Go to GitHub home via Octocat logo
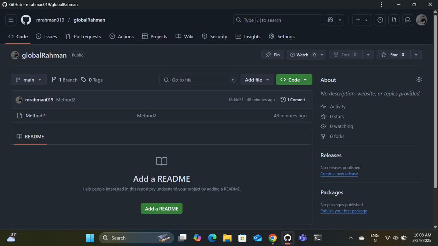438x246 pixels. 26,20
